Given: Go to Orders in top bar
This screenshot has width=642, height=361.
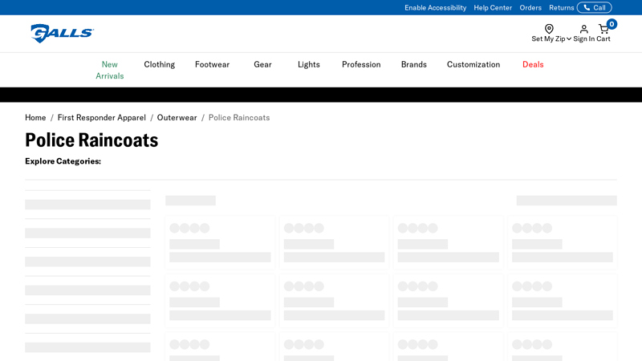Looking at the screenshot, I should [530, 8].
